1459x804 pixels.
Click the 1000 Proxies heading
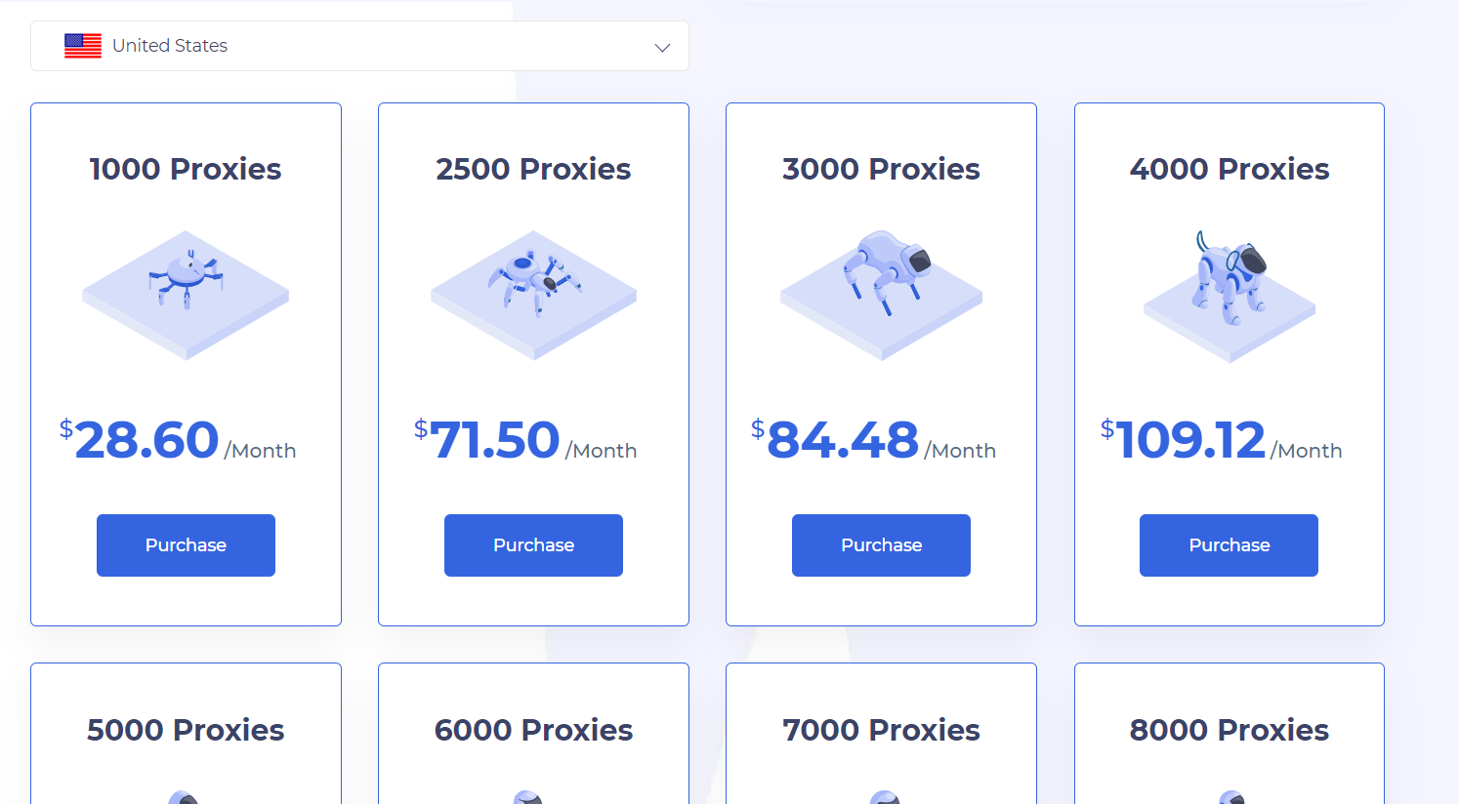[x=186, y=169]
